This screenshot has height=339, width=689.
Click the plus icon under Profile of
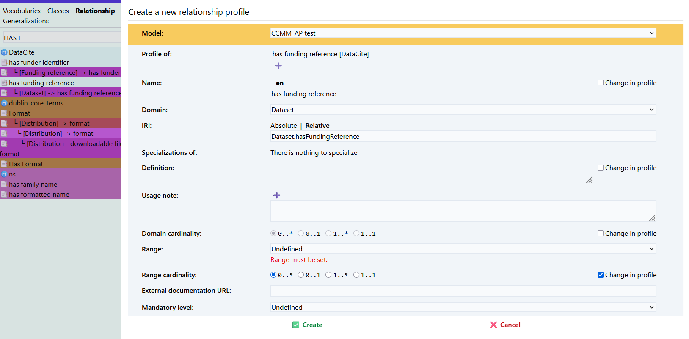point(278,66)
